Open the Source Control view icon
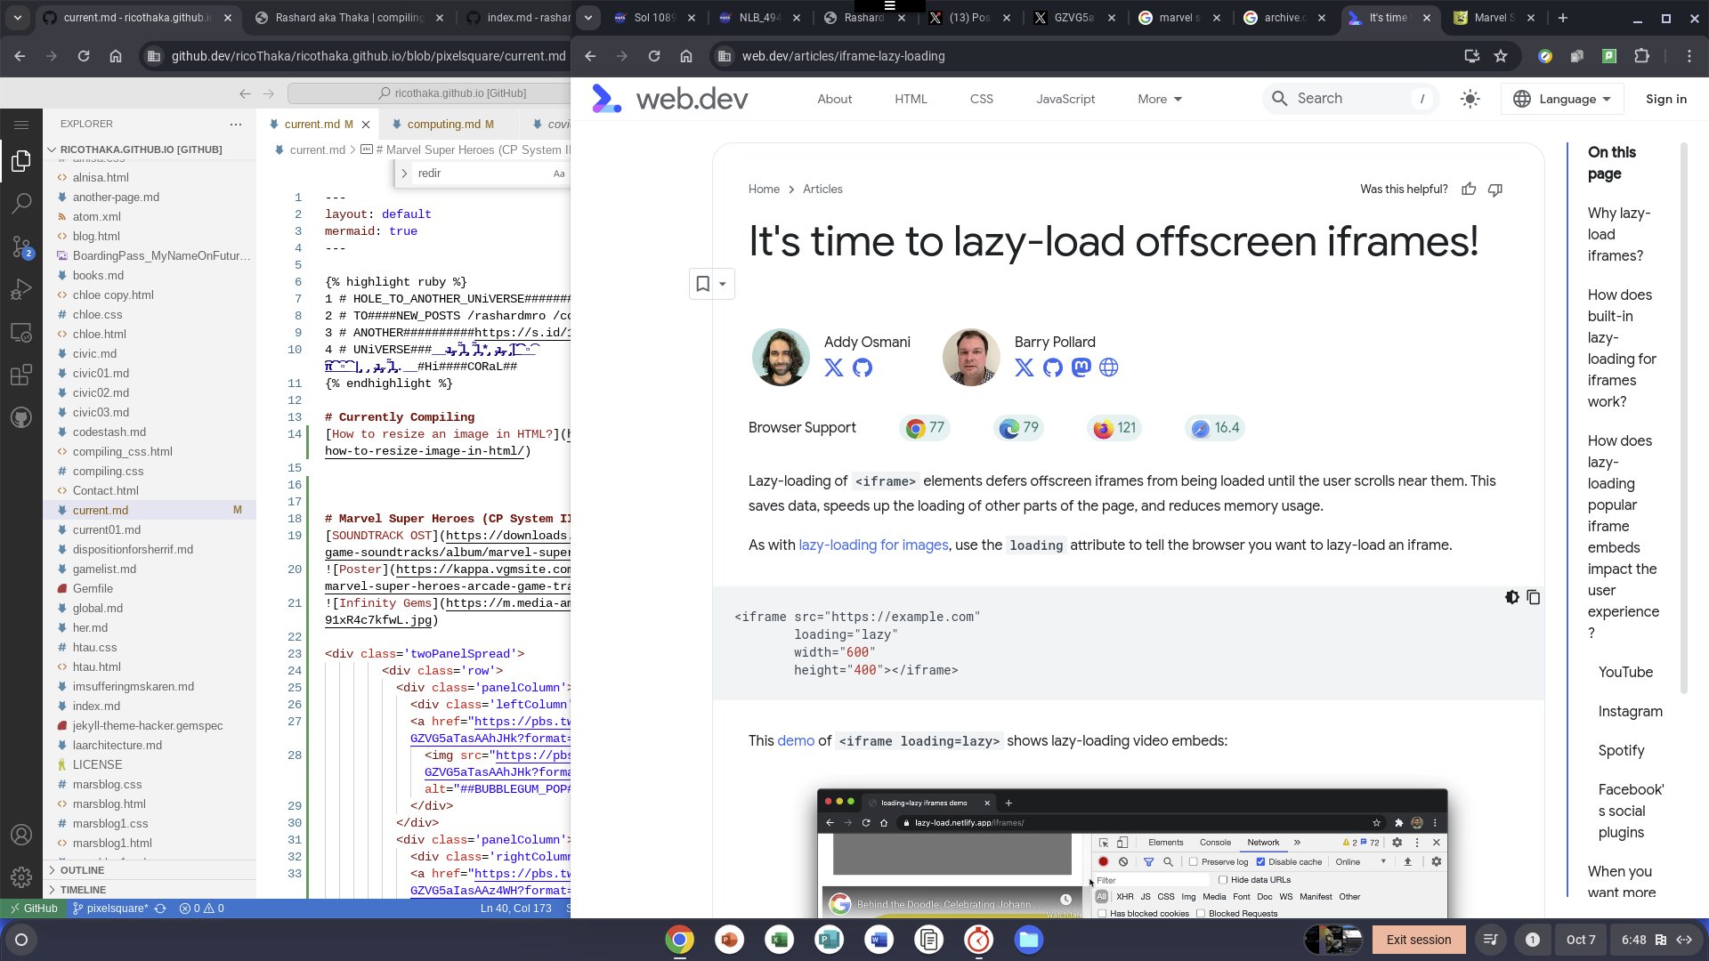 [21, 246]
